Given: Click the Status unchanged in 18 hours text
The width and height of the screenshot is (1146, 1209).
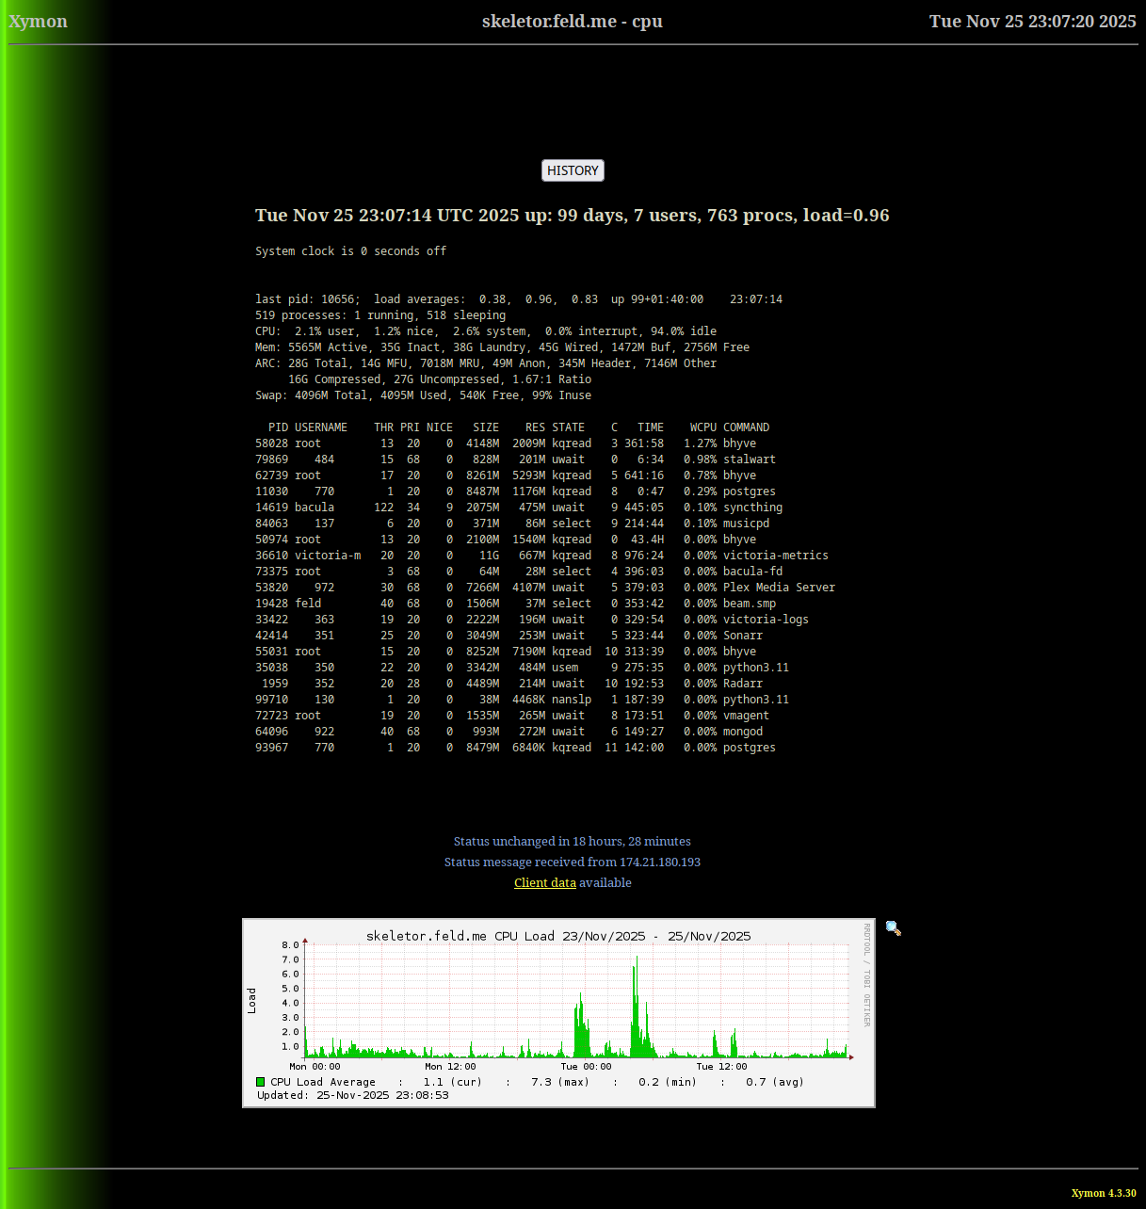Looking at the screenshot, I should point(572,841).
